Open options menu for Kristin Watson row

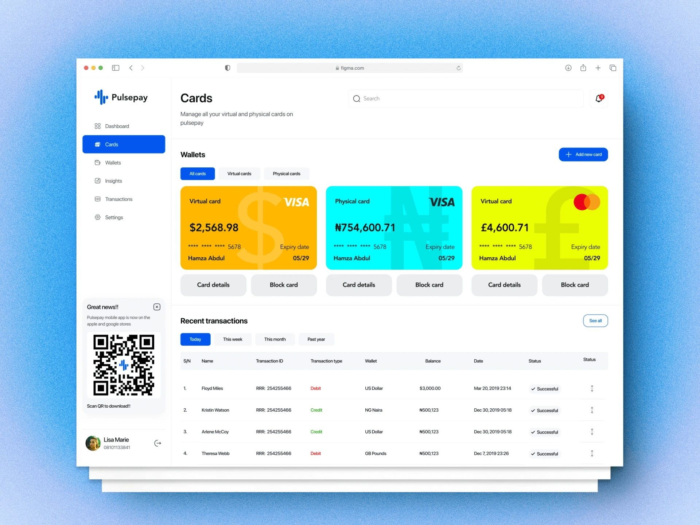[592, 410]
